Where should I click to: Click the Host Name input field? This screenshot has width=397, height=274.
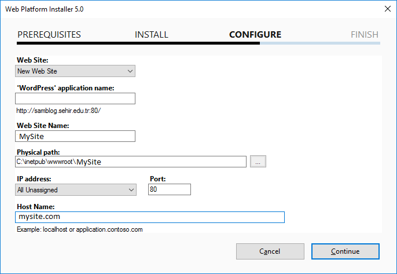point(150,217)
